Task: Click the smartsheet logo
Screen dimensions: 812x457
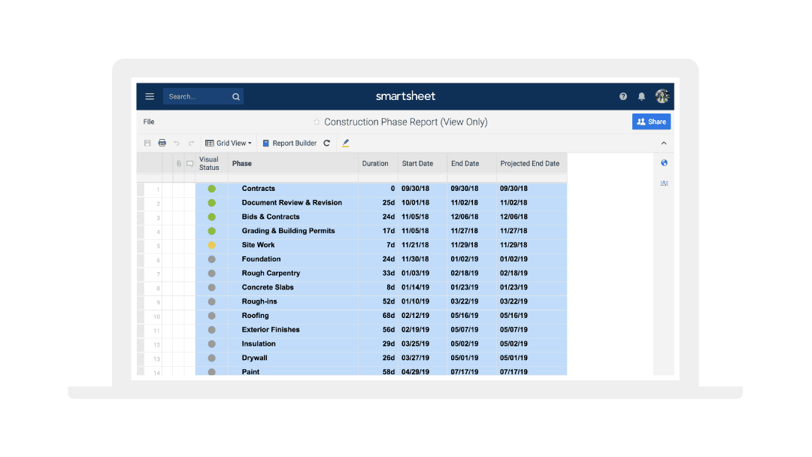Action: [x=405, y=96]
